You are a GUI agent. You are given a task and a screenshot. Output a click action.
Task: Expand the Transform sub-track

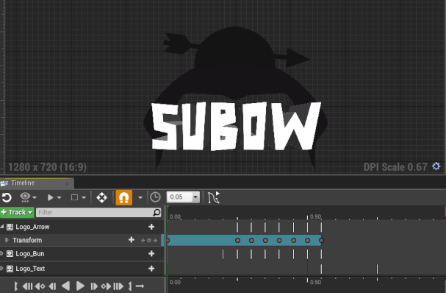pyautogui.click(x=7, y=240)
